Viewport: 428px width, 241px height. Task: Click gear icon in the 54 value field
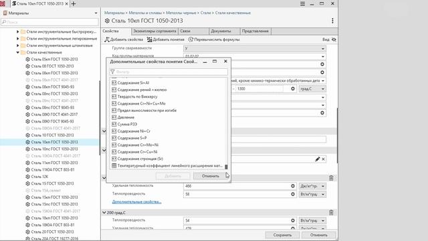293,220
